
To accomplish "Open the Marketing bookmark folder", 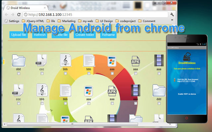I will (x=67, y=21).
